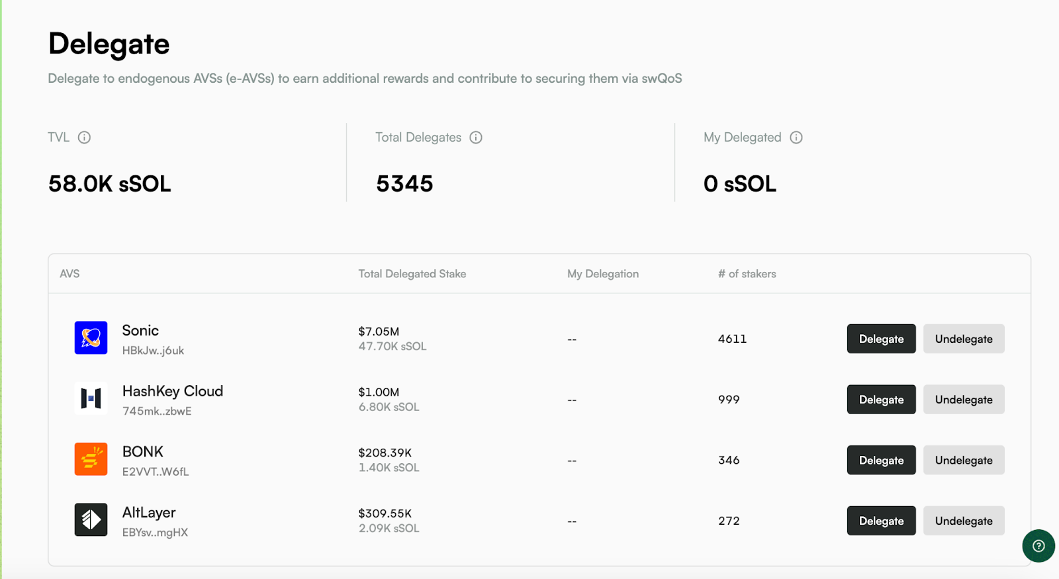The image size is (1059, 579).
Task: Delegate to AltLayer AVS
Action: pyautogui.click(x=881, y=521)
